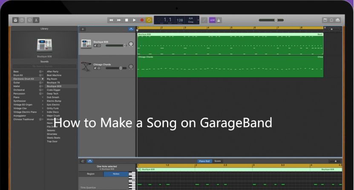Image resolution: width=354 pixels, height=190 pixels.
Task: Toggle the Library button in the toolbar
Action: [15, 20]
